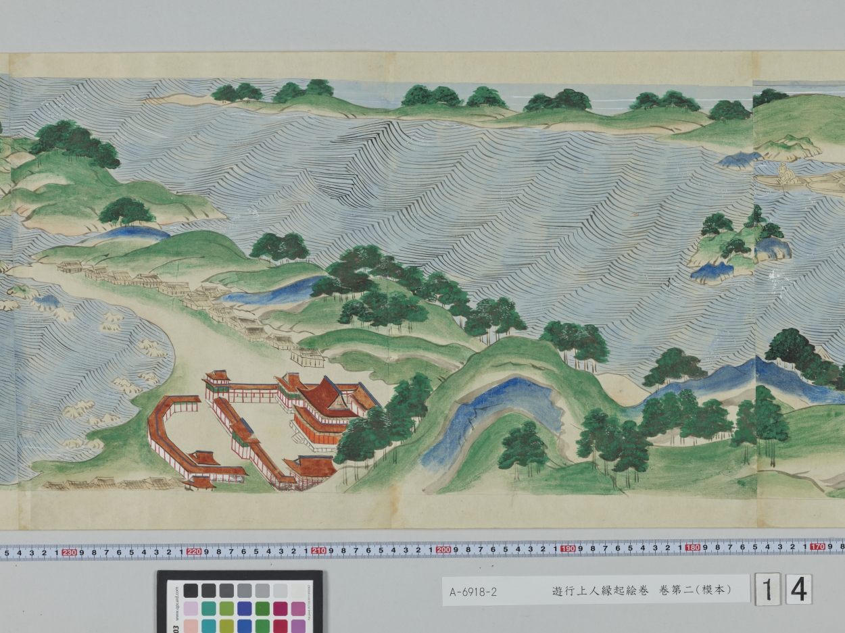Click the red 170 mark on the ruler
845x633 pixels.
click(817, 546)
